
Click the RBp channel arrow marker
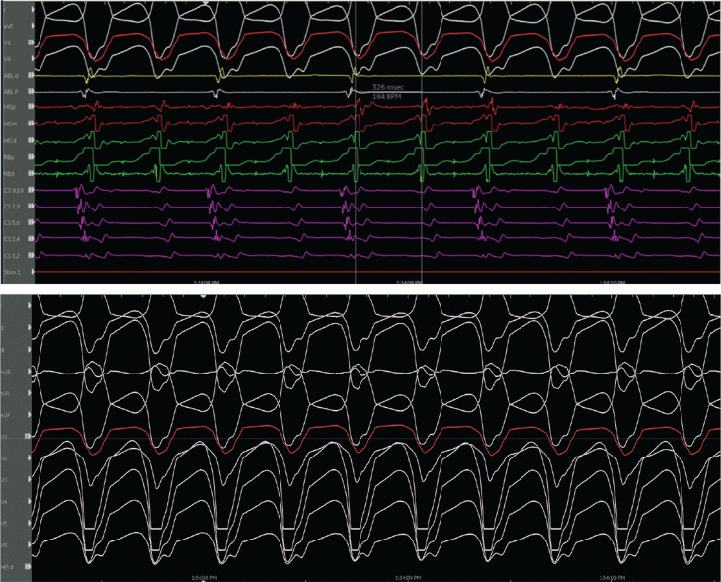(32, 157)
